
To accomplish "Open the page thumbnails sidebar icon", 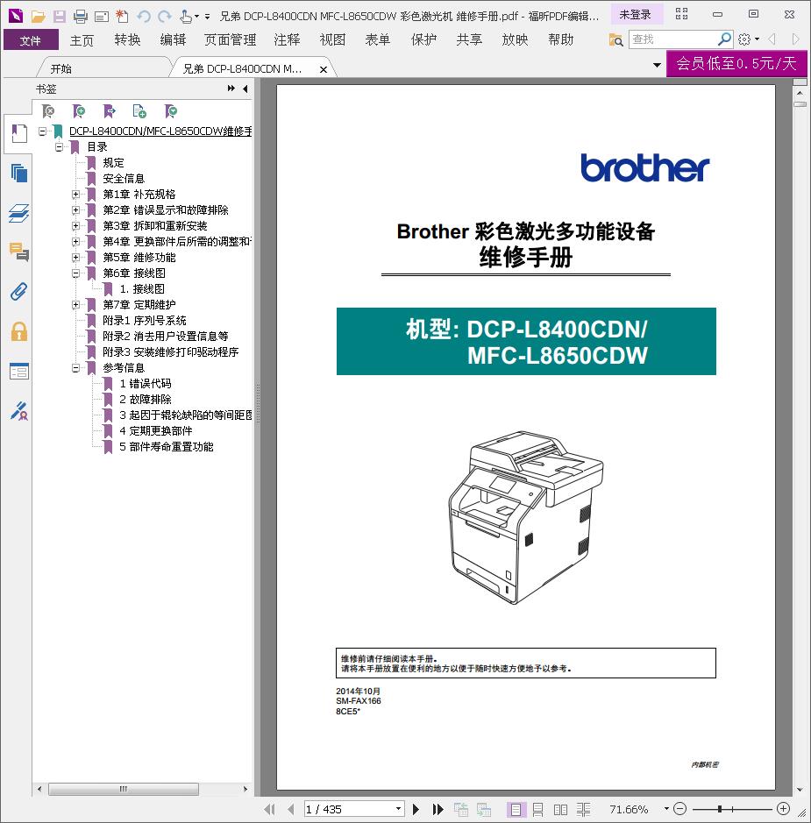I will (x=19, y=173).
